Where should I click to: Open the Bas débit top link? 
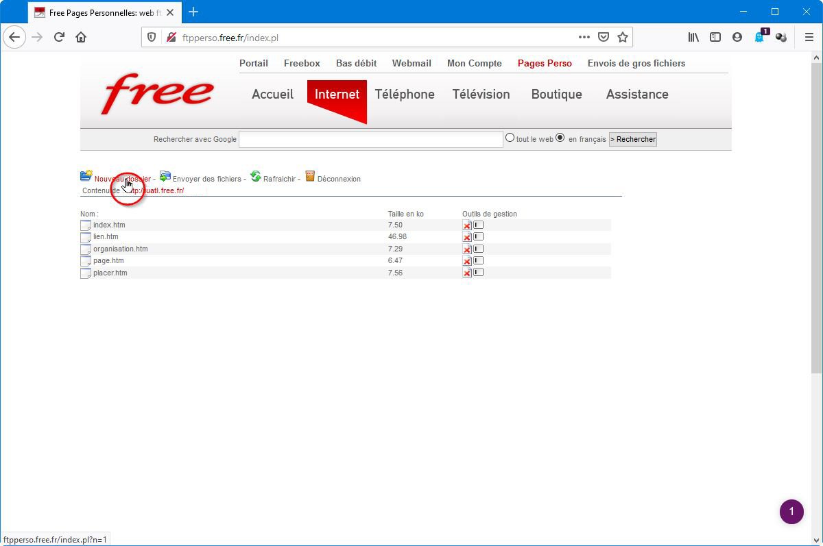357,63
